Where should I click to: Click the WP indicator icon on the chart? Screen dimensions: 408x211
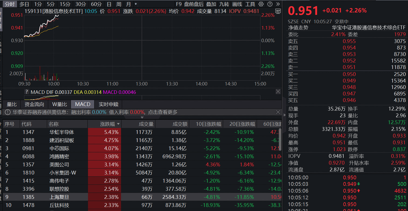(278, 11)
